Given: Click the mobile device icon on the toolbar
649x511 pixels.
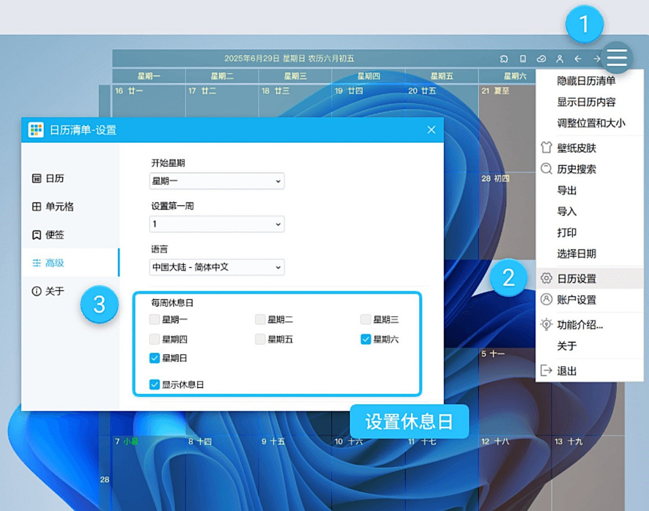Looking at the screenshot, I should [x=523, y=58].
